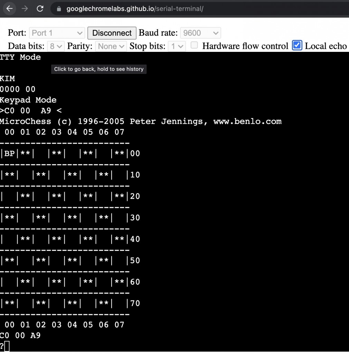The image size is (349, 354).
Task: Enable the Hardware flow control checkbox
Action: pos(195,45)
